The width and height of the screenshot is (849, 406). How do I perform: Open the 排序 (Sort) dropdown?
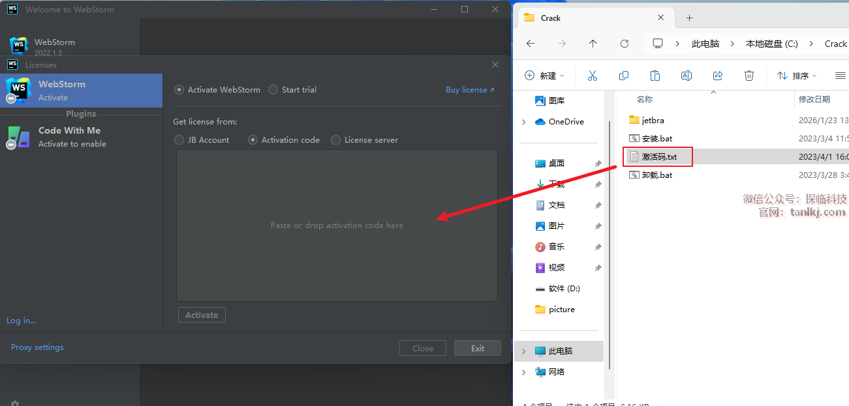tap(799, 76)
